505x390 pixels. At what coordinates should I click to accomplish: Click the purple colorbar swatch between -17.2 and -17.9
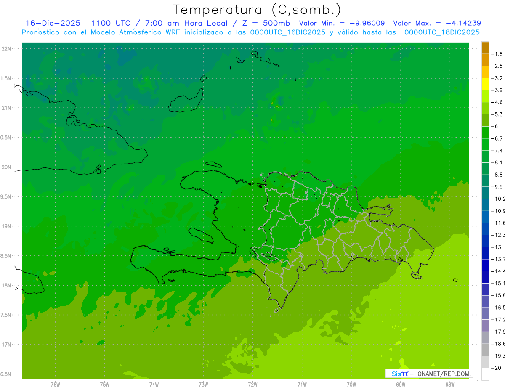point(485,326)
